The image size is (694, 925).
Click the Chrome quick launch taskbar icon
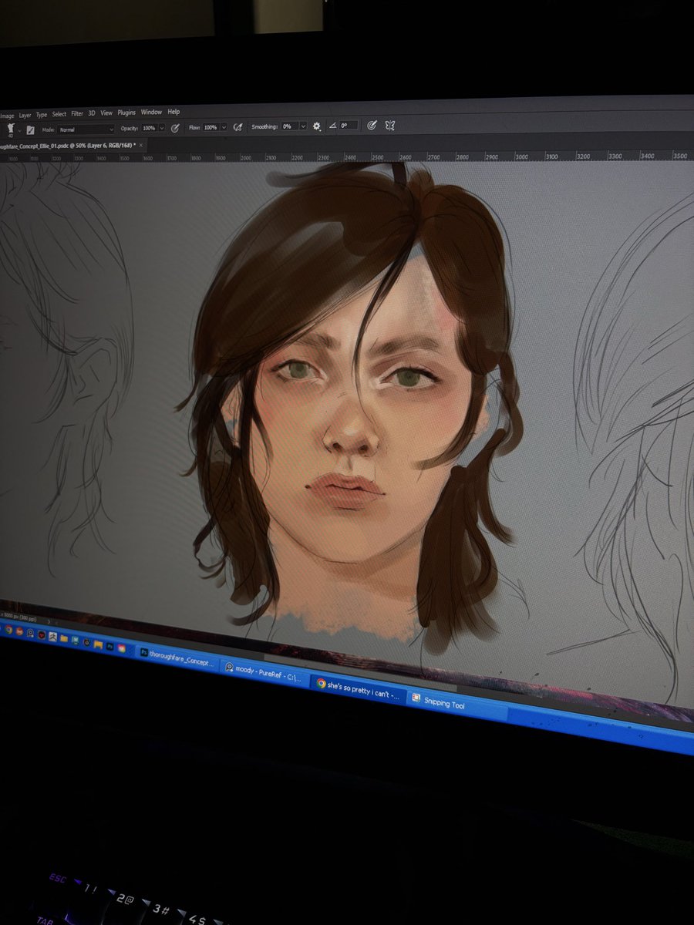coord(8,629)
